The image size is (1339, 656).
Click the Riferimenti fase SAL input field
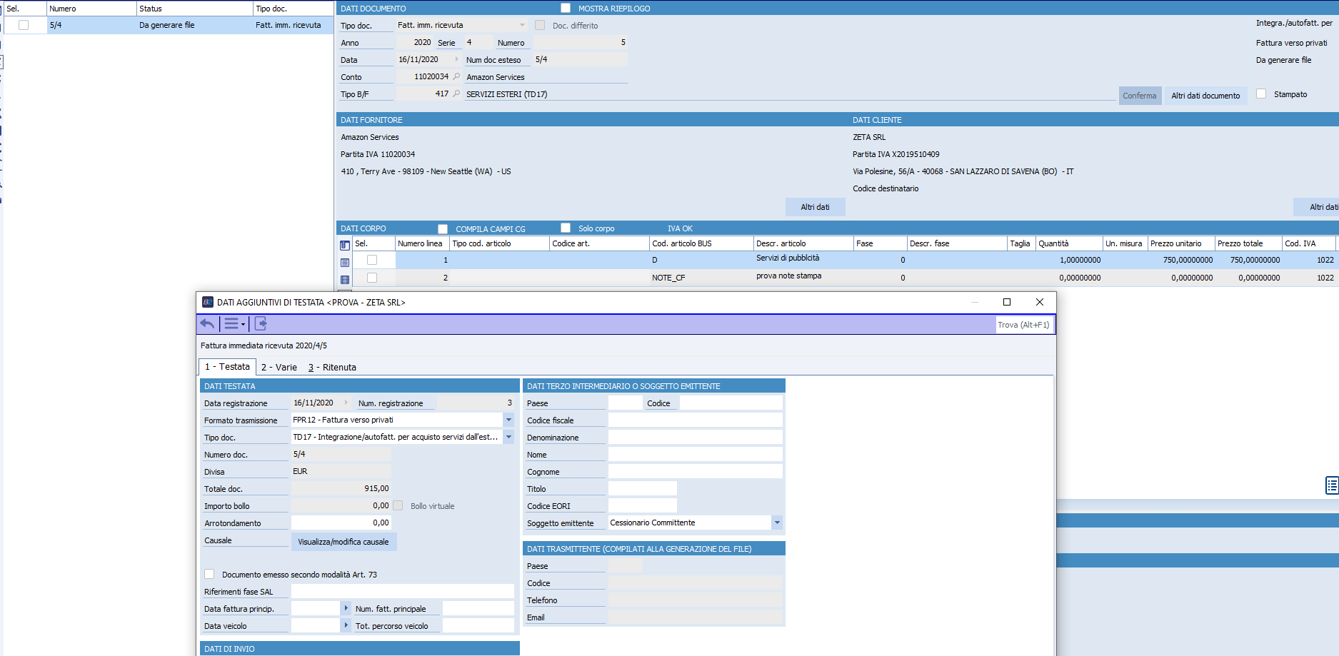point(402,591)
